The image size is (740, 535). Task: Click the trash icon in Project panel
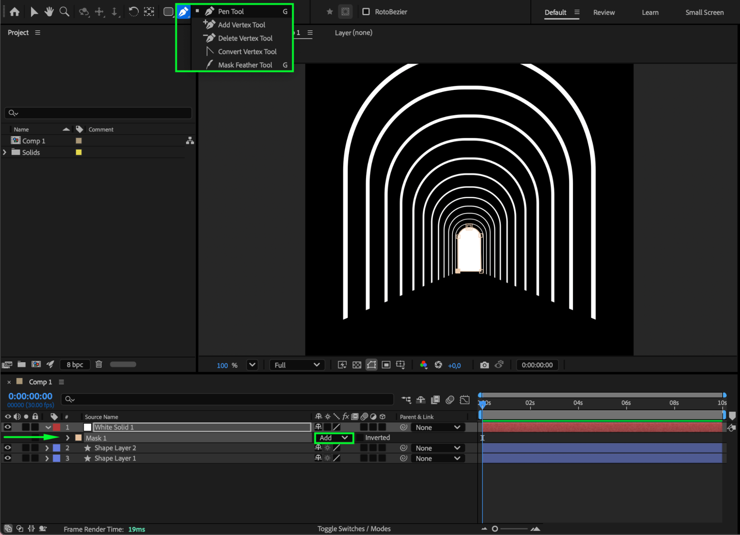pyautogui.click(x=99, y=364)
